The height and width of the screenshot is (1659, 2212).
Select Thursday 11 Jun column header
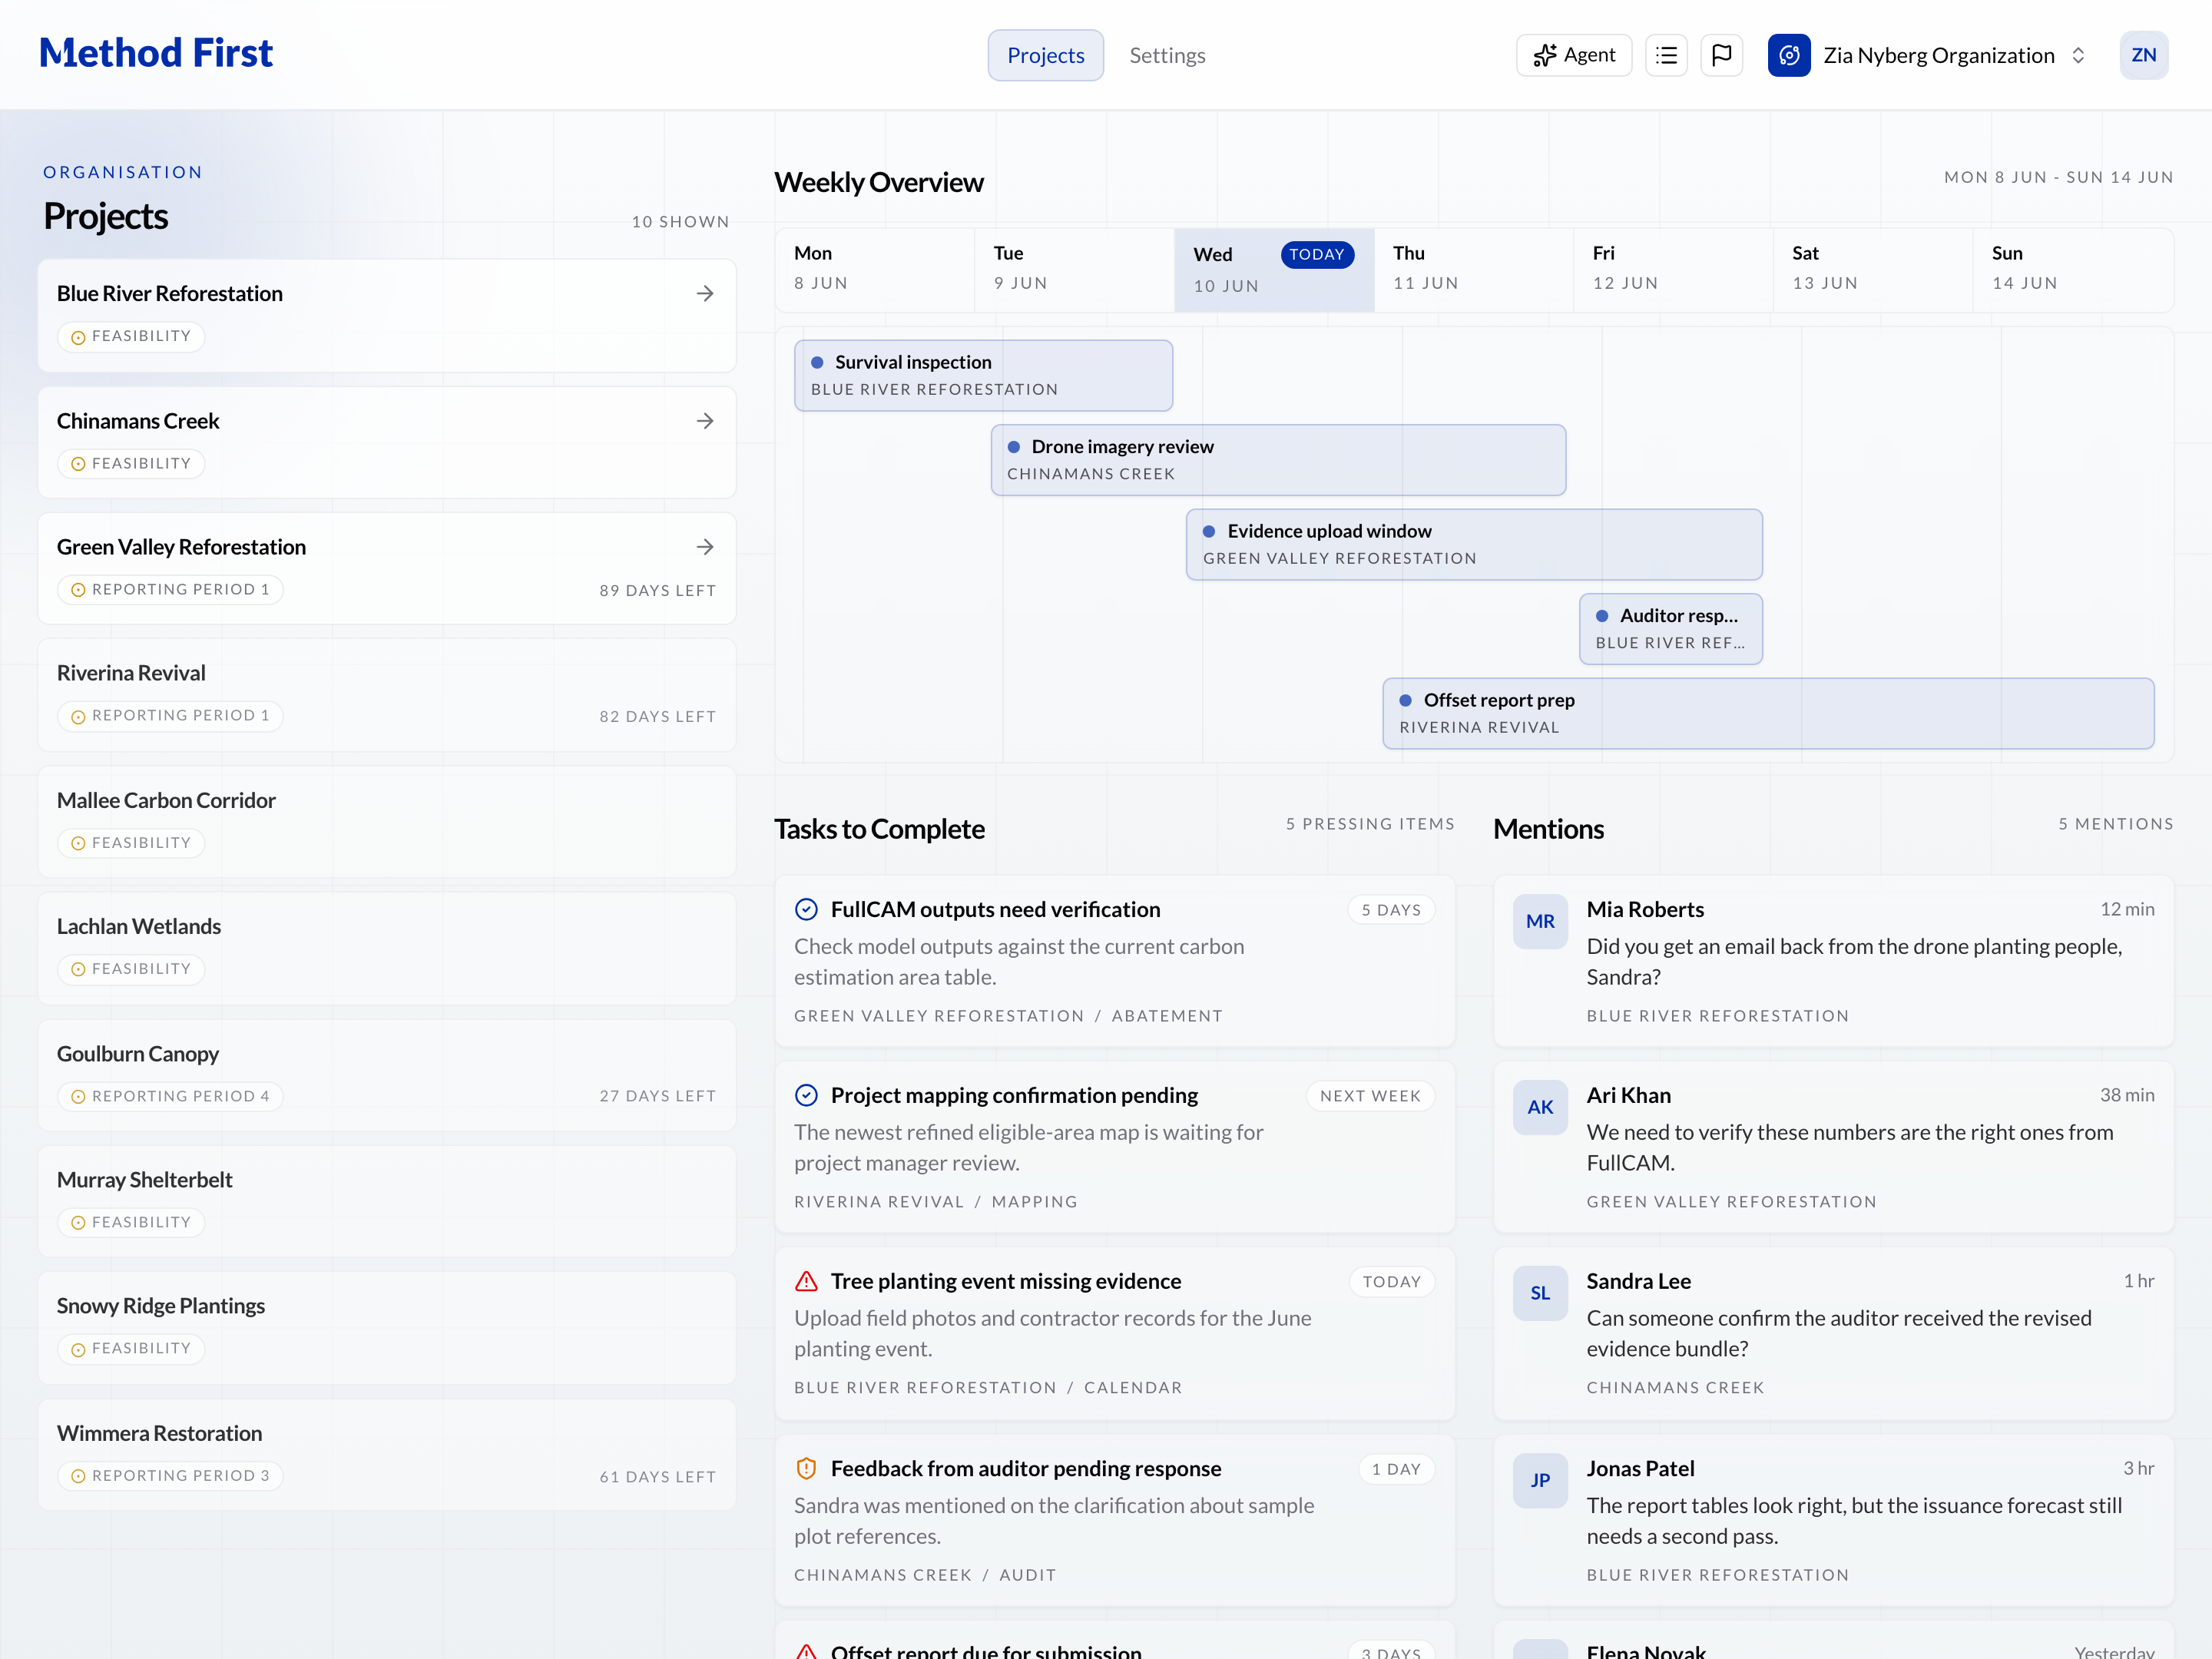tap(1473, 269)
